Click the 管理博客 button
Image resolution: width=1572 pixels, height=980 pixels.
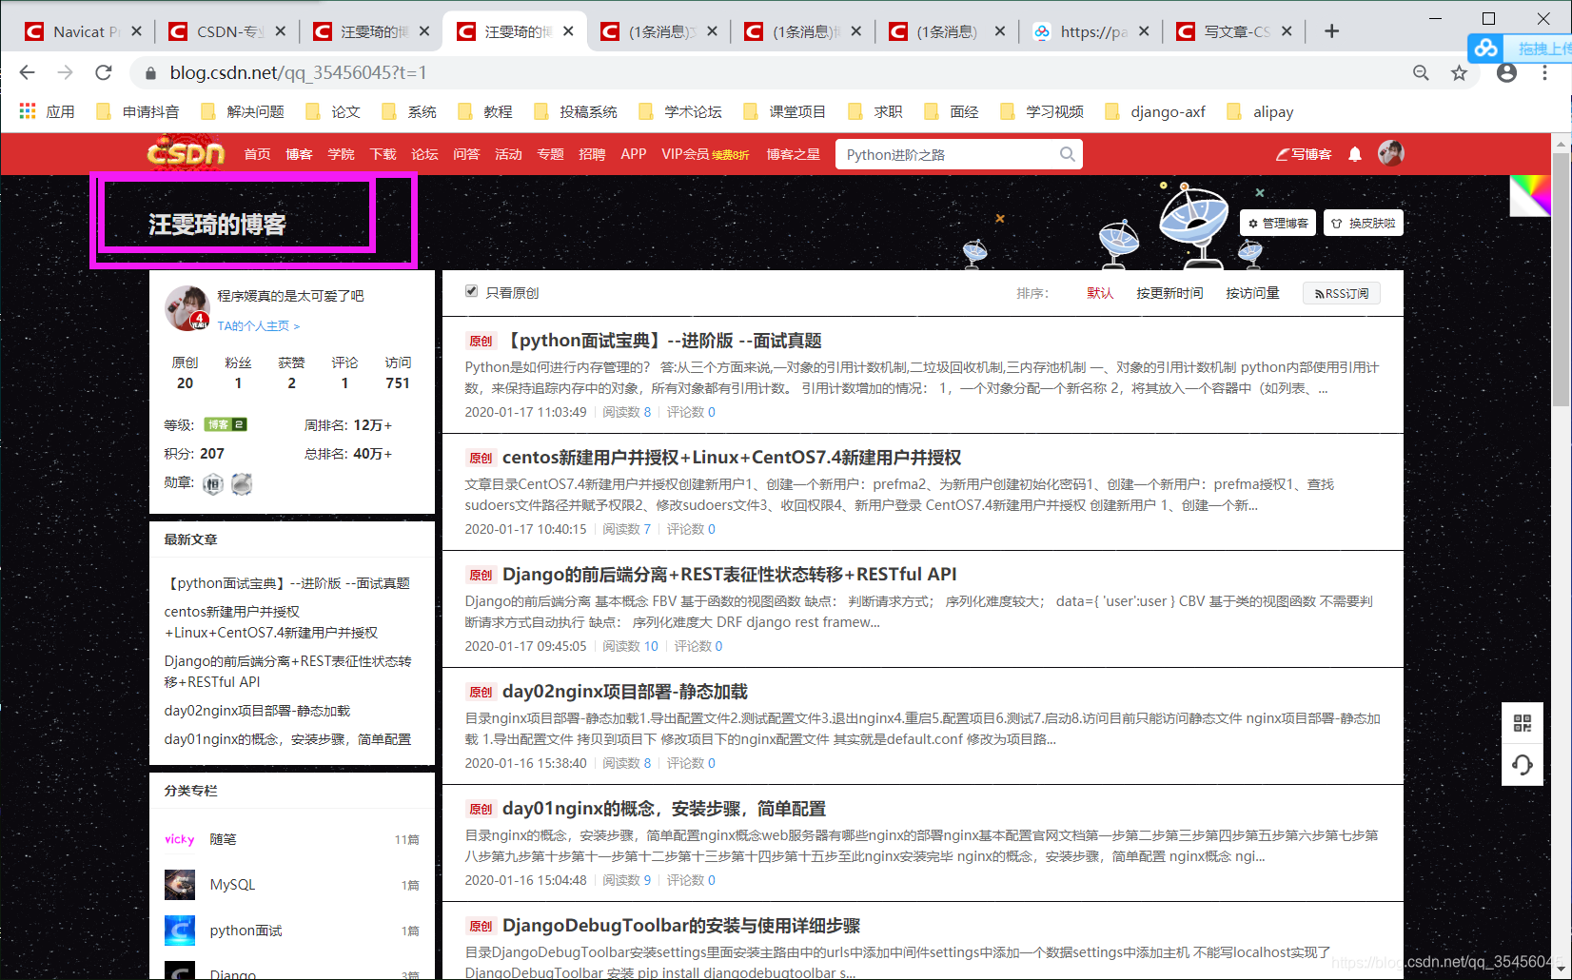(1278, 223)
